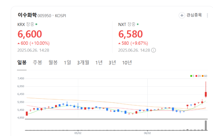Switch to the 주봉 chart tab
The image size is (213, 136).
(x=37, y=63)
